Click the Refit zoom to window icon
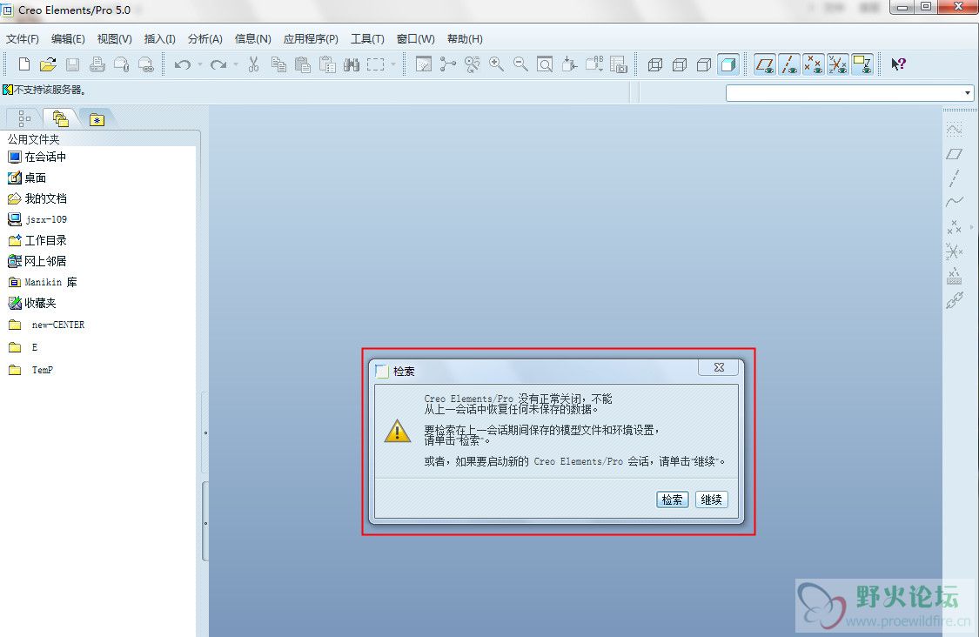The width and height of the screenshot is (979, 637). [545, 64]
